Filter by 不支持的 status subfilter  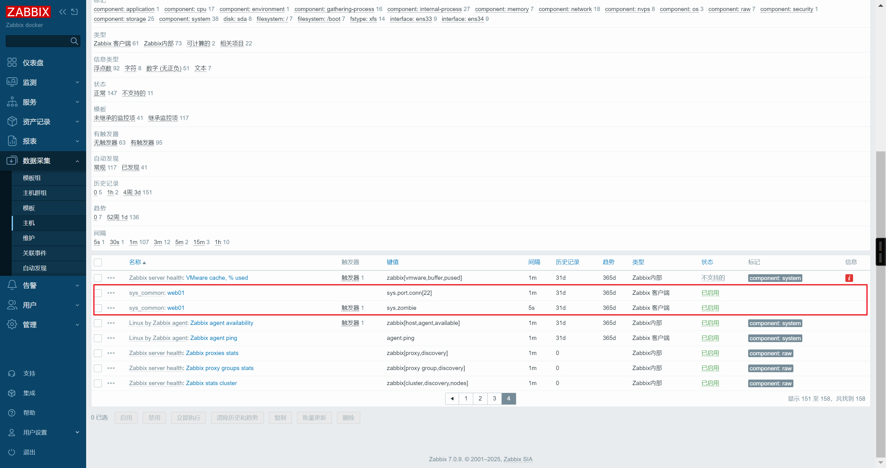coord(134,93)
